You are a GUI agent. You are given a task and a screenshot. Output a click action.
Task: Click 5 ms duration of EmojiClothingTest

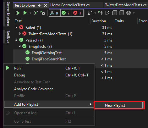pyautogui.click(x=108, y=53)
